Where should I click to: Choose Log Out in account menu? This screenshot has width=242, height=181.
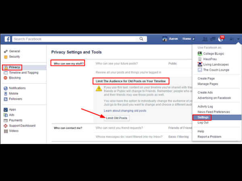coord(203,123)
